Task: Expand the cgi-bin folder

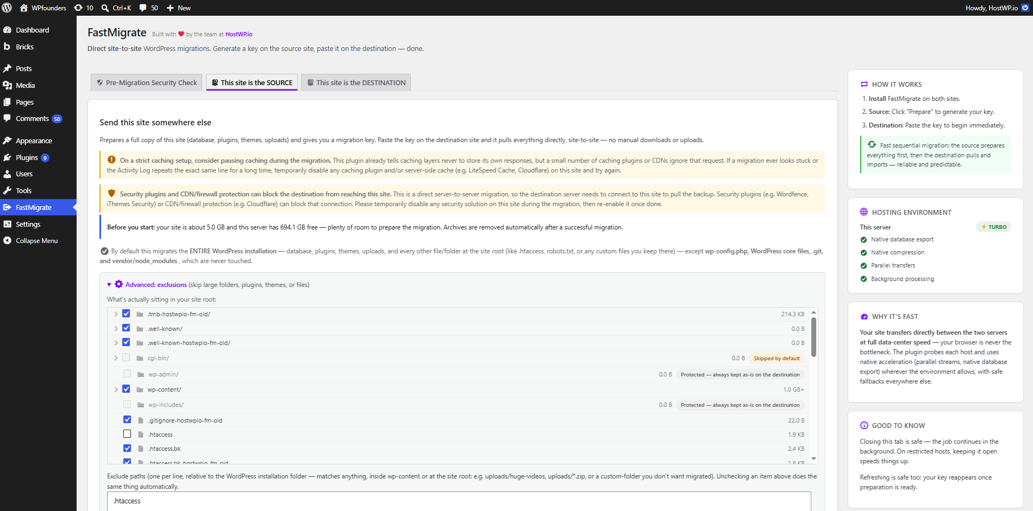Action: 116,358
